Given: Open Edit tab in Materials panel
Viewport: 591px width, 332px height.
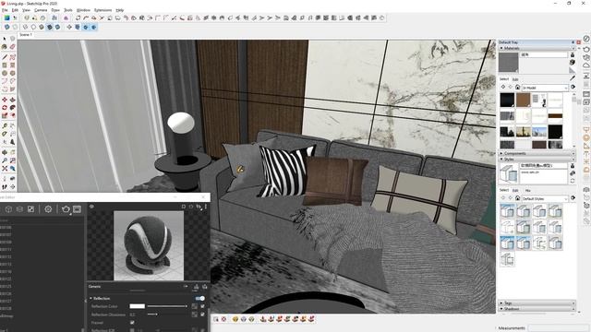Looking at the screenshot, I should (515, 79).
